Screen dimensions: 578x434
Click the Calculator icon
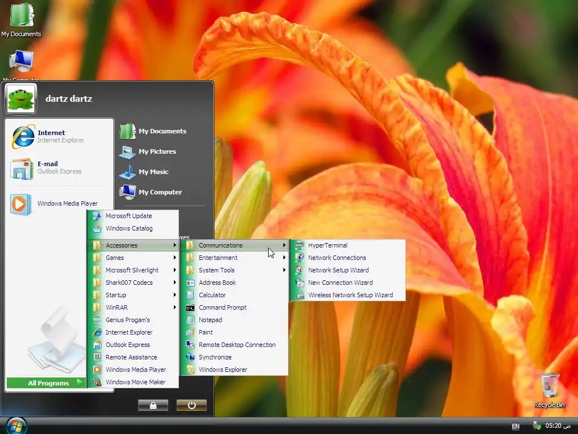click(190, 295)
